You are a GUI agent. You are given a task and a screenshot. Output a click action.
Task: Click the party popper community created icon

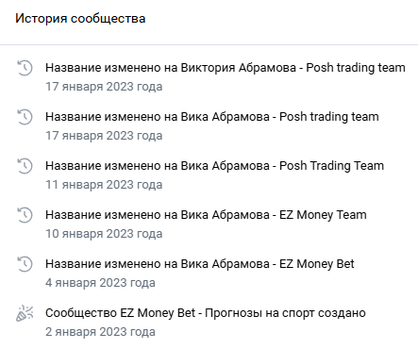[x=25, y=313]
